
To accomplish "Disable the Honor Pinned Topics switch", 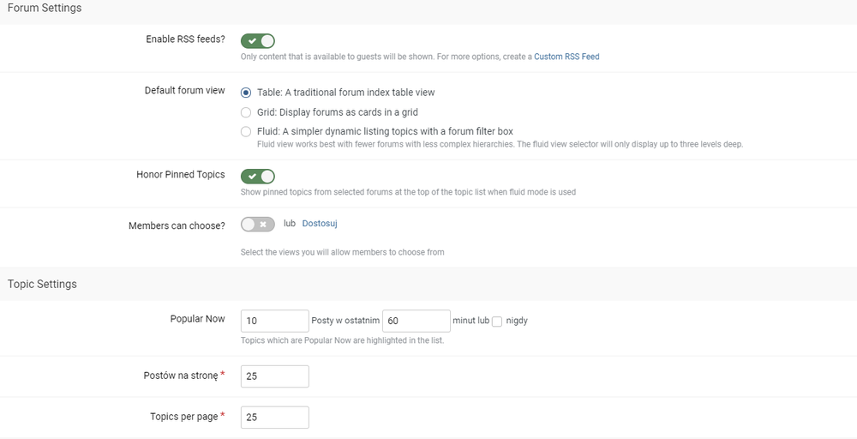I will (x=257, y=176).
